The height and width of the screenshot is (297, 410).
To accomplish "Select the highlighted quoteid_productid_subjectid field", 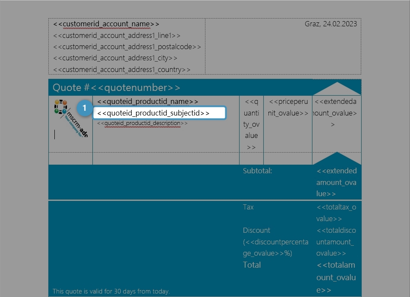I will point(160,113).
